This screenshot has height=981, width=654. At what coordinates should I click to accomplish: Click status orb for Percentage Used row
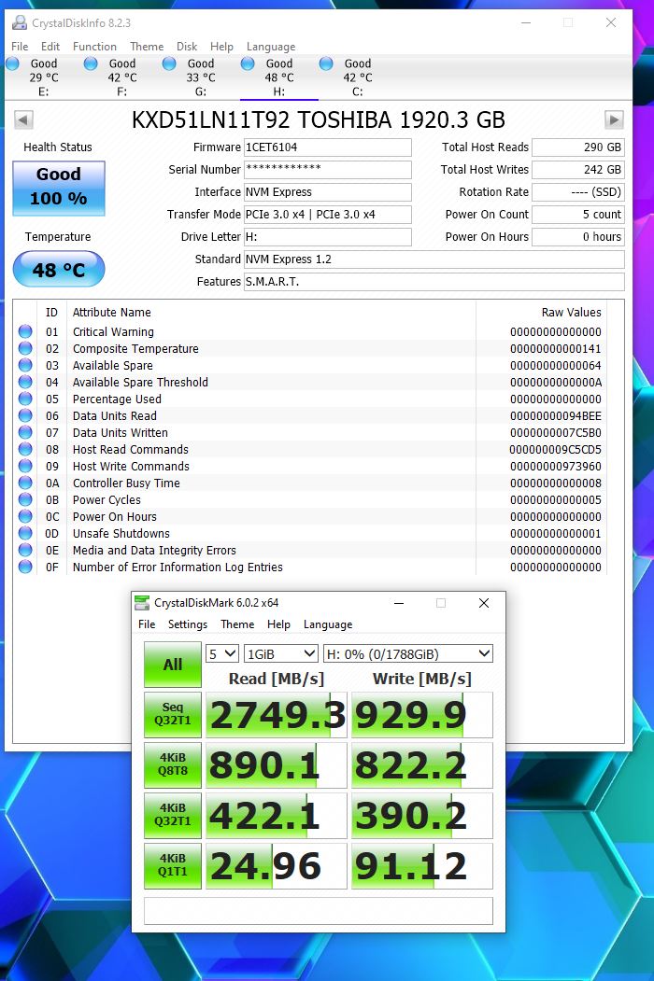pos(25,399)
